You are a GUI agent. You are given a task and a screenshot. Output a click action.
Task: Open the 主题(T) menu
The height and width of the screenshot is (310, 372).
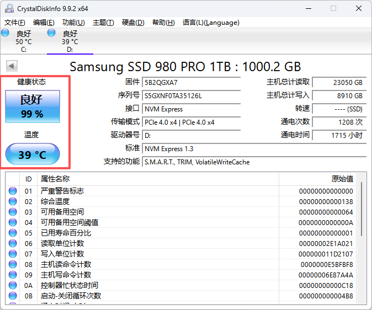103,23
